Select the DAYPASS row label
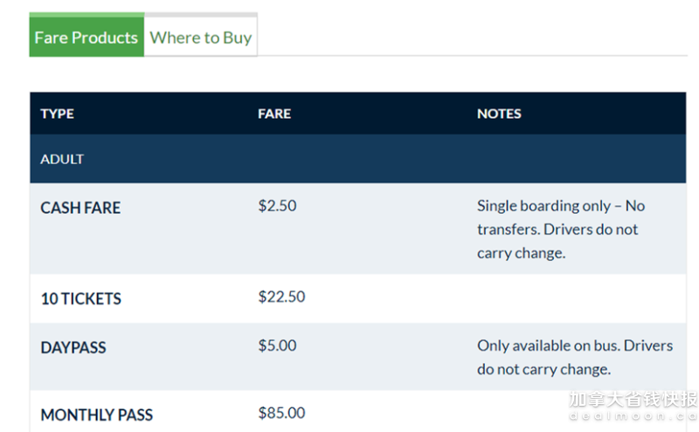The height and width of the screenshot is (432, 699). (x=73, y=347)
